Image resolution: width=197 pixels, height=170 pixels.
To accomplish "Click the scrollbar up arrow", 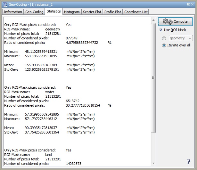I will (x=153, y=20).
